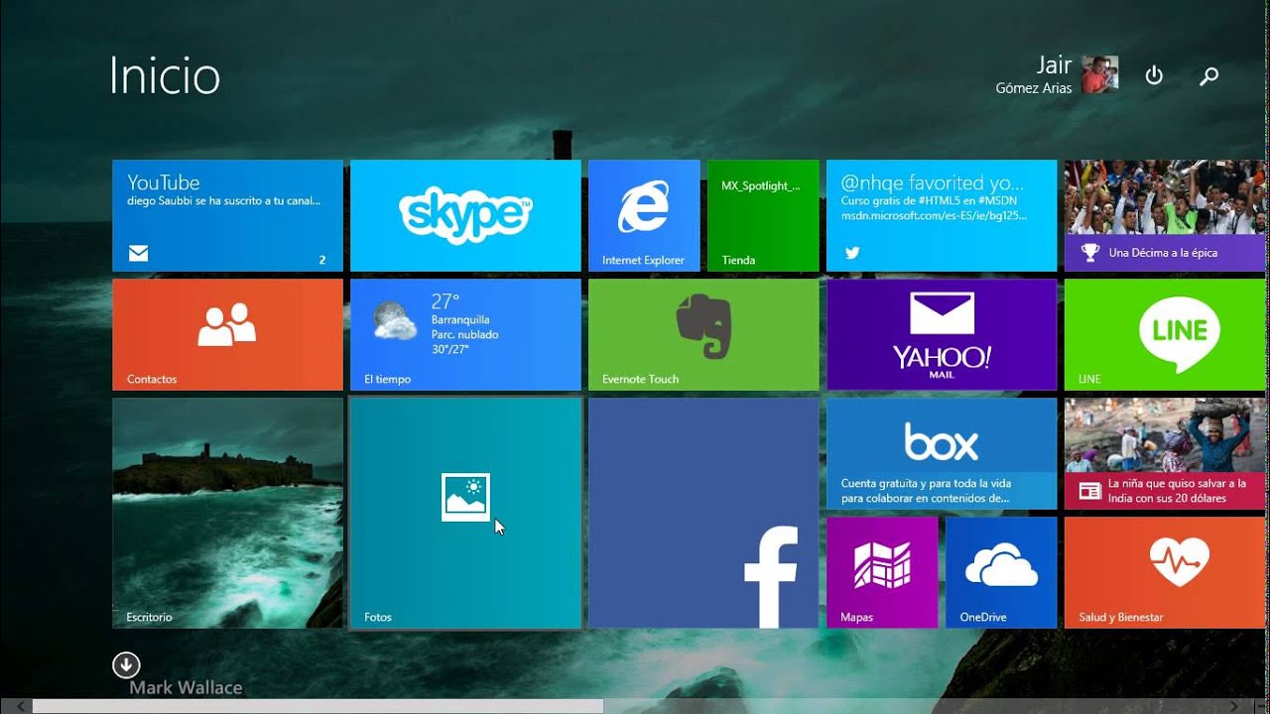Open Yahoo Mail tile
This screenshot has height=714, width=1270.
tap(942, 334)
